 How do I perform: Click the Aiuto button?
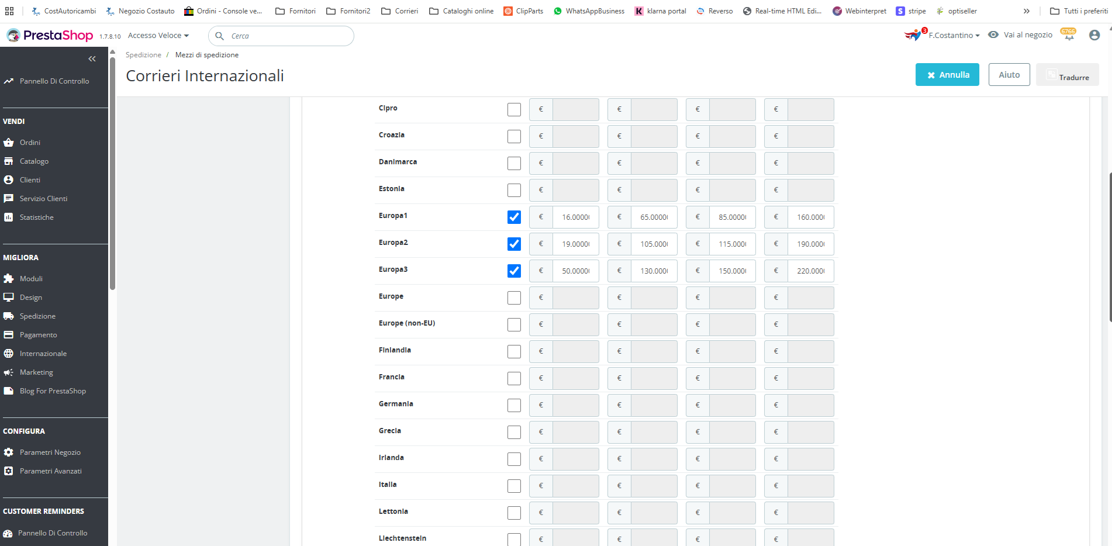coord(1009,75)
